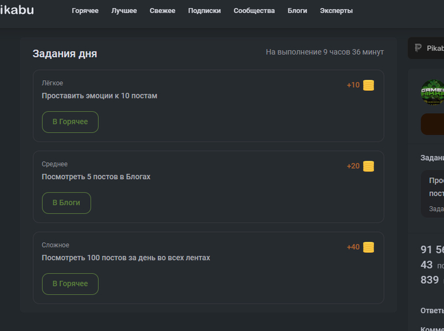Open Блоги from the top menu
The width and height of the screenshot is (444, 331).
[297, 11]
